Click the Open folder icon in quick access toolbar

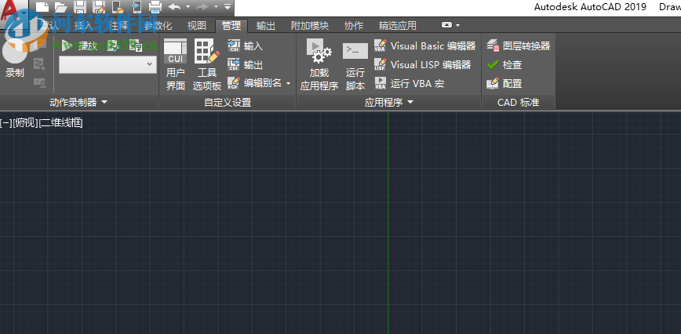click(x=61, y=6)
